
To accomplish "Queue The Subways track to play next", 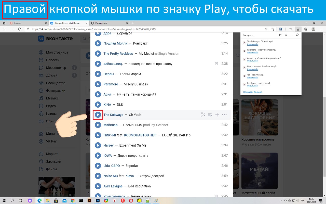I will point(210,115).
